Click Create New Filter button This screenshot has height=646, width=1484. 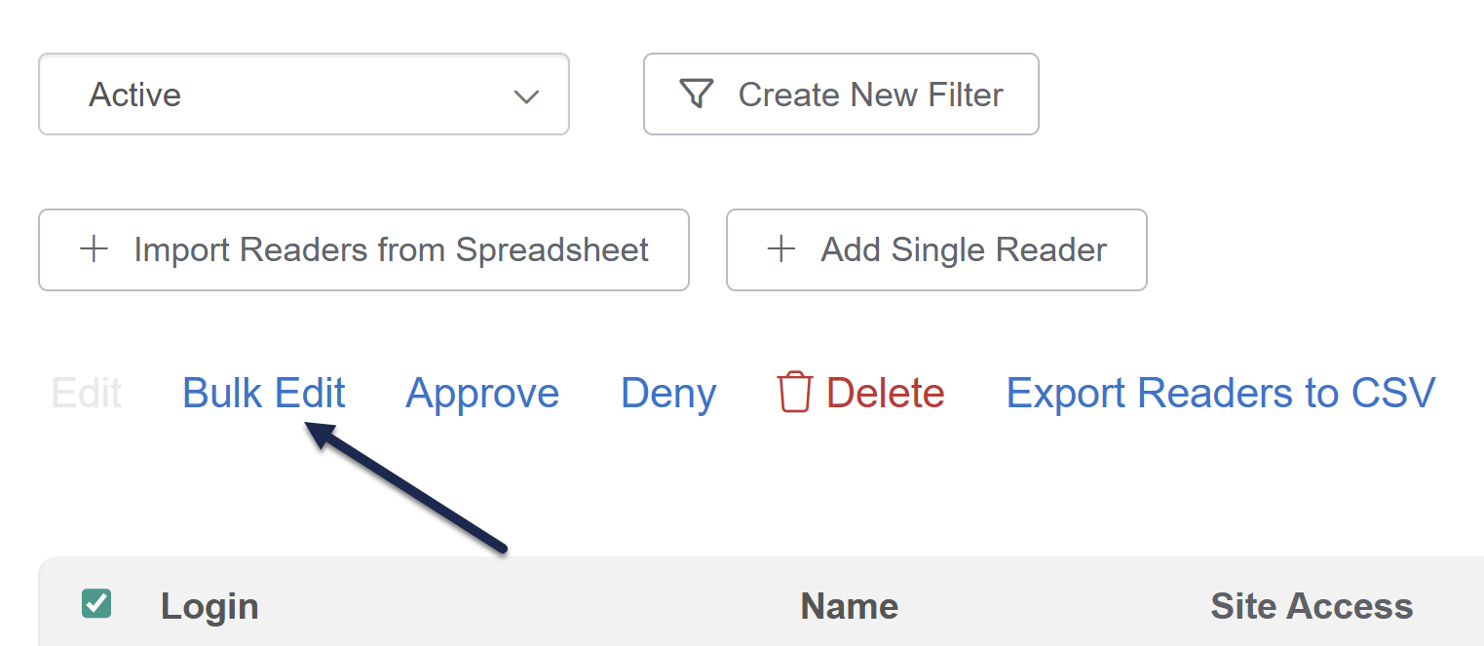click(841, 95)
